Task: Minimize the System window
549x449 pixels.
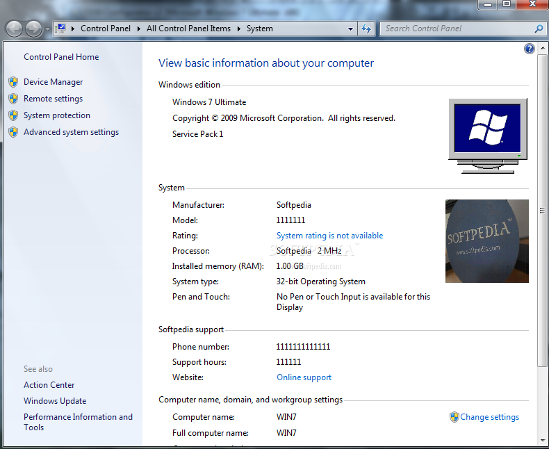Action: [488, 5]
